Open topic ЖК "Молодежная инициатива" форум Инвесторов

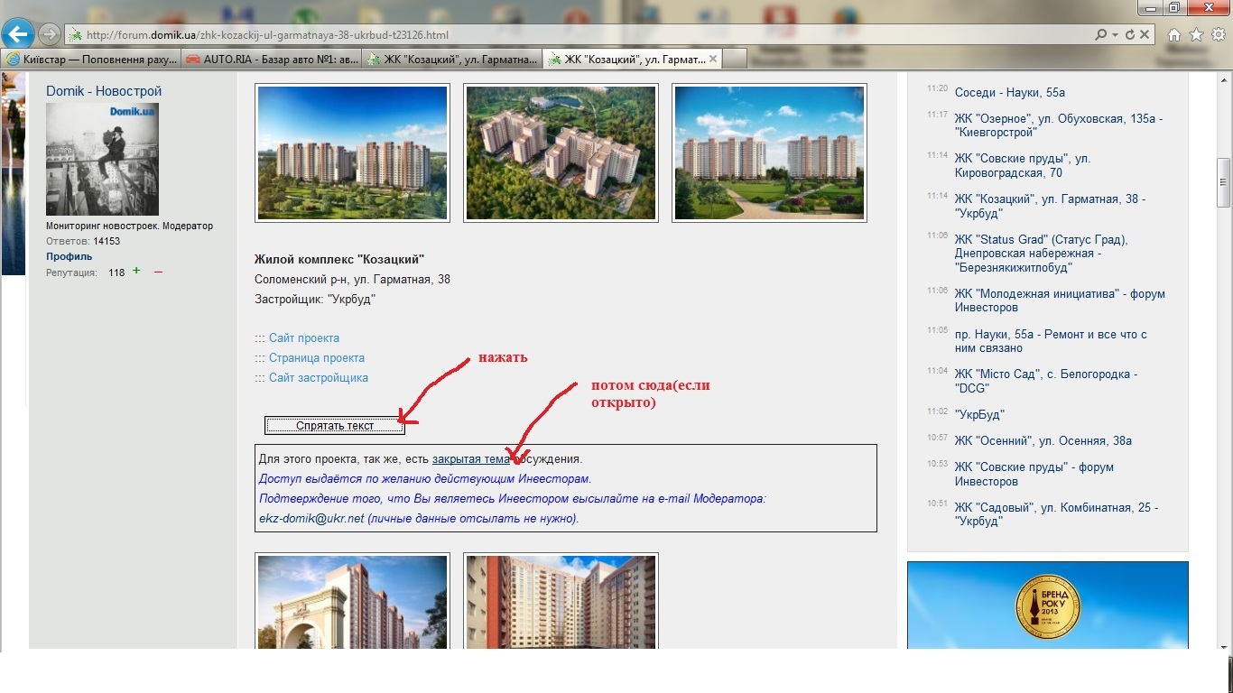pyautogui.click(x=1060, y=300)
